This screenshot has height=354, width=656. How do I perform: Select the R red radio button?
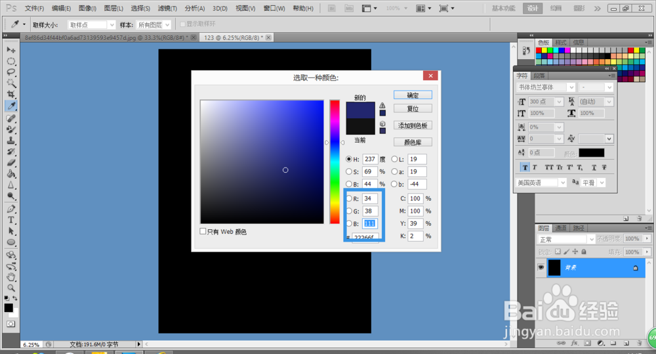[x=349, y=198]
